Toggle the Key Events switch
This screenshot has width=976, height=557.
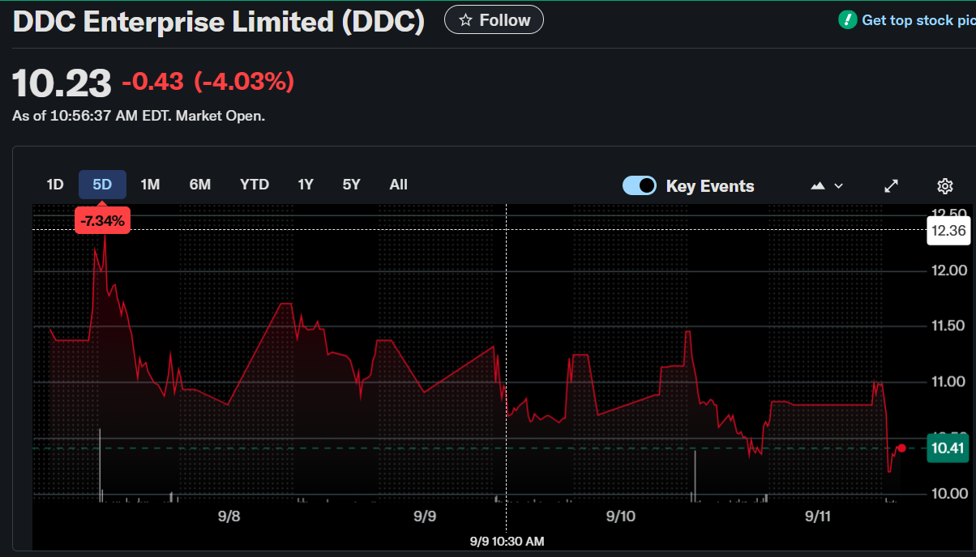[640, 185]
